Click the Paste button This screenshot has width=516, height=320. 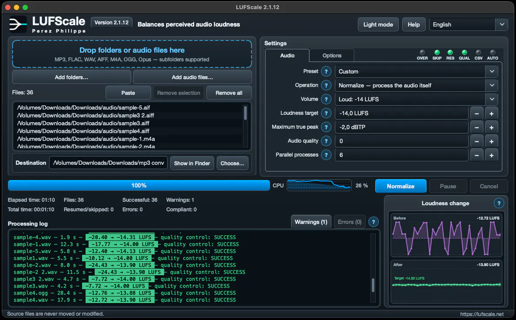coord(128,93)
